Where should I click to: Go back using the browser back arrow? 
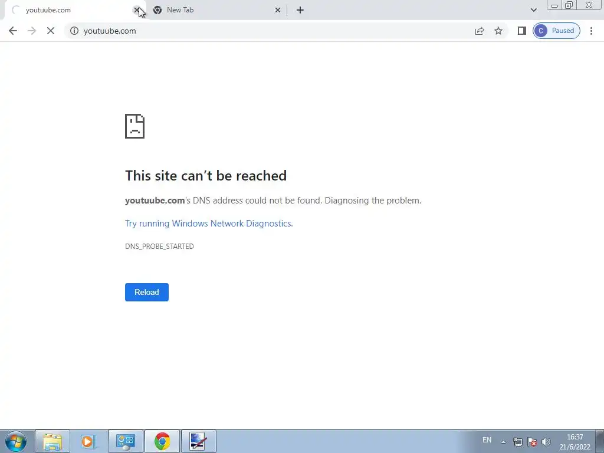click(x=13, y=31)
